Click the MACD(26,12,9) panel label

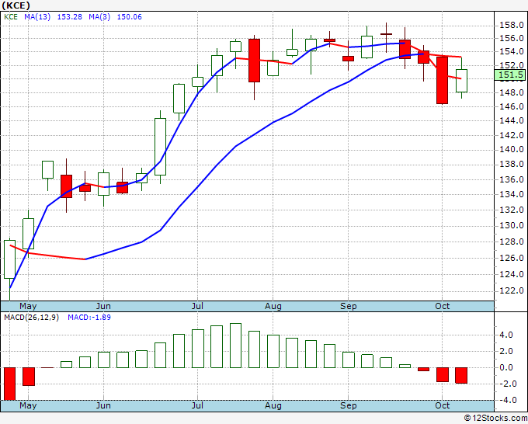(x=31, y=318)
